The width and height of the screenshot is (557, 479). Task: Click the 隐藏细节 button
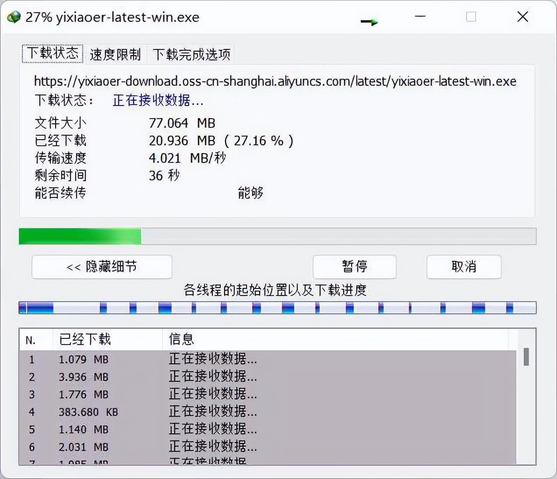[x=102, y=267]
